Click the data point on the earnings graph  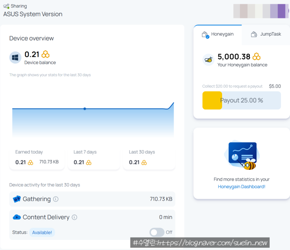pos(85,109)
